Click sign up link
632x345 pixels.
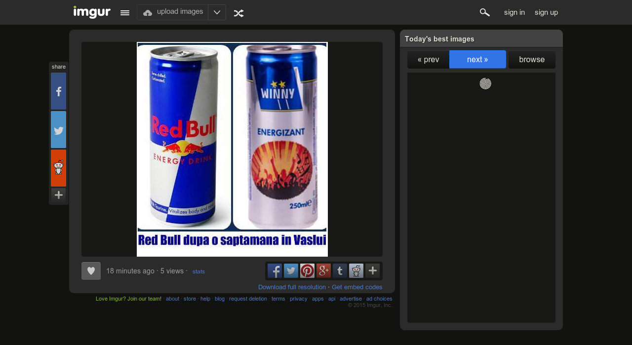546,12
